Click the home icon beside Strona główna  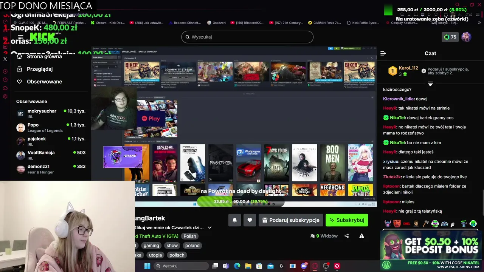point(19,57)
